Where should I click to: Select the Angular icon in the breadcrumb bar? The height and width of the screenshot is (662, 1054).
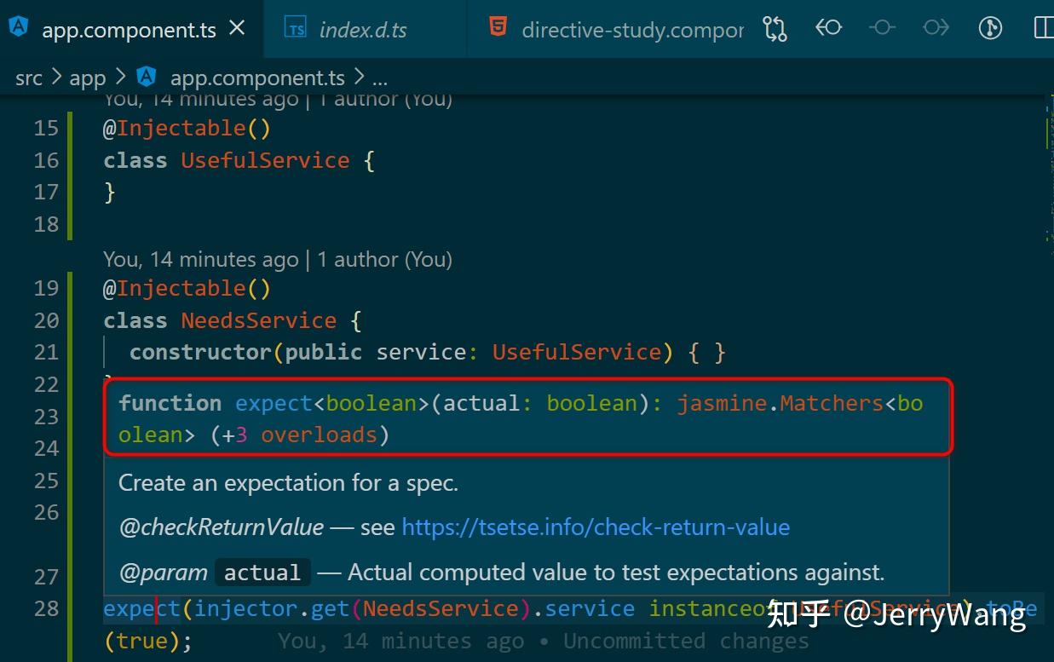(x=146, y=78)
